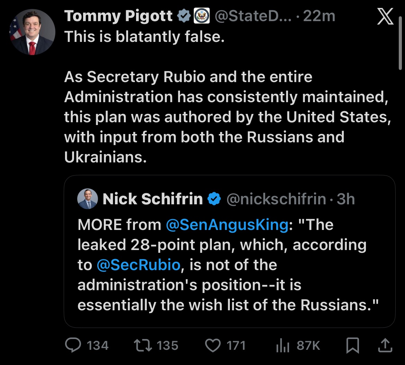Open Tommy Pigott's profile photo
Image resolution: width=405 pixels, height=365 pixels.
pyautogui.click(x=32, y=32)
